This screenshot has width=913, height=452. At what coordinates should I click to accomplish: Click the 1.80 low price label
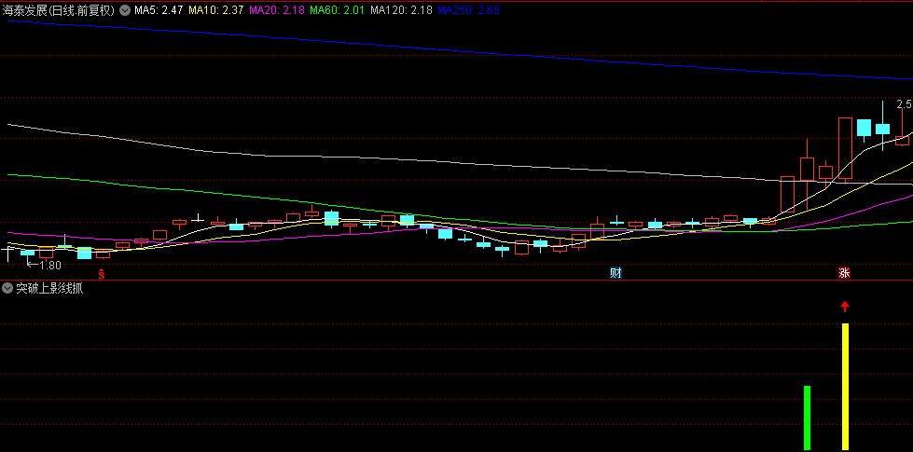(x=50, y=266)
